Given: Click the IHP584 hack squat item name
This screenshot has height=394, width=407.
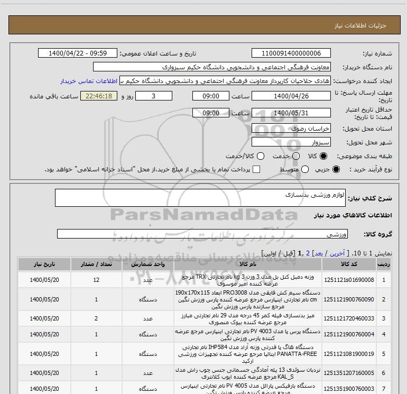Looking at the screenshot, I should 247,354.
